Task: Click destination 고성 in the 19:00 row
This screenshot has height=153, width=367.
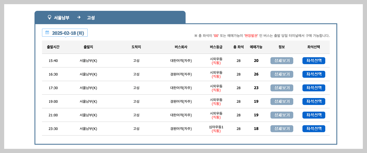Action: pos(136,101)
